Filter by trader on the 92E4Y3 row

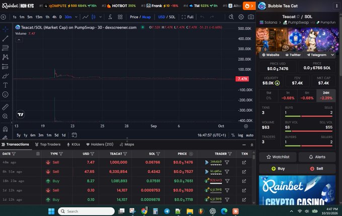pyautogui.click(x=227, y=181)
